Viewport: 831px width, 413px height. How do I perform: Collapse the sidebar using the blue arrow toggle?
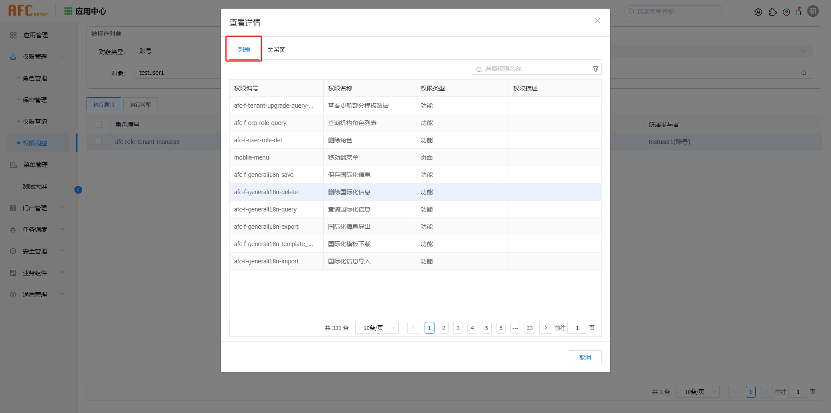click(78, 190)
